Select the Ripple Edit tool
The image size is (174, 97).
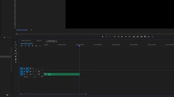pyautogui.click(x=16, y=48)
